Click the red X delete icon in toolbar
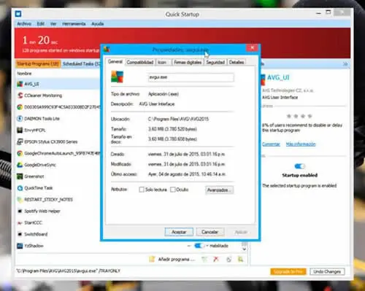Viewport: 365px width, 291px height. click(x=216, y=260)
